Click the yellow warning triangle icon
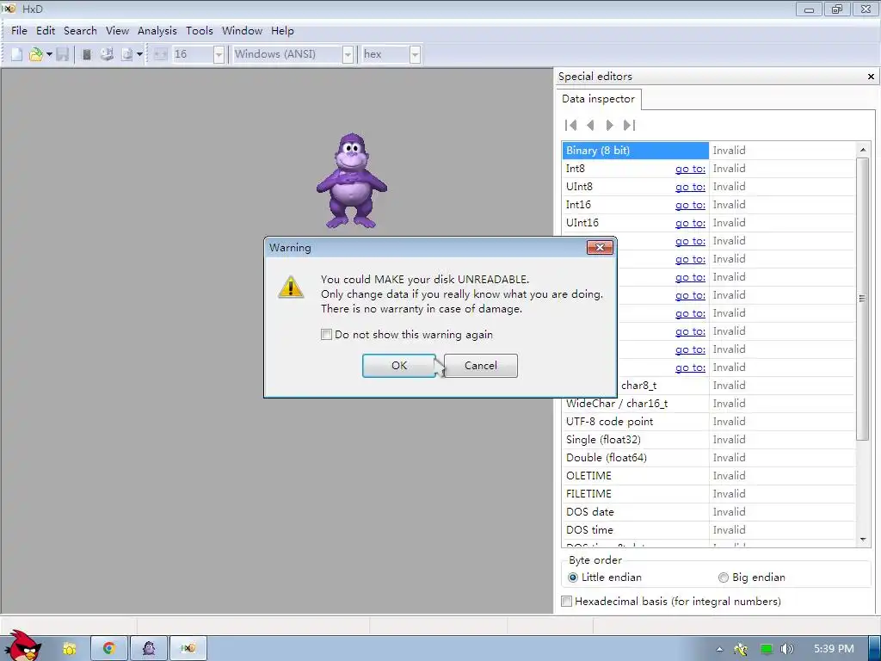 coord(291,287)
